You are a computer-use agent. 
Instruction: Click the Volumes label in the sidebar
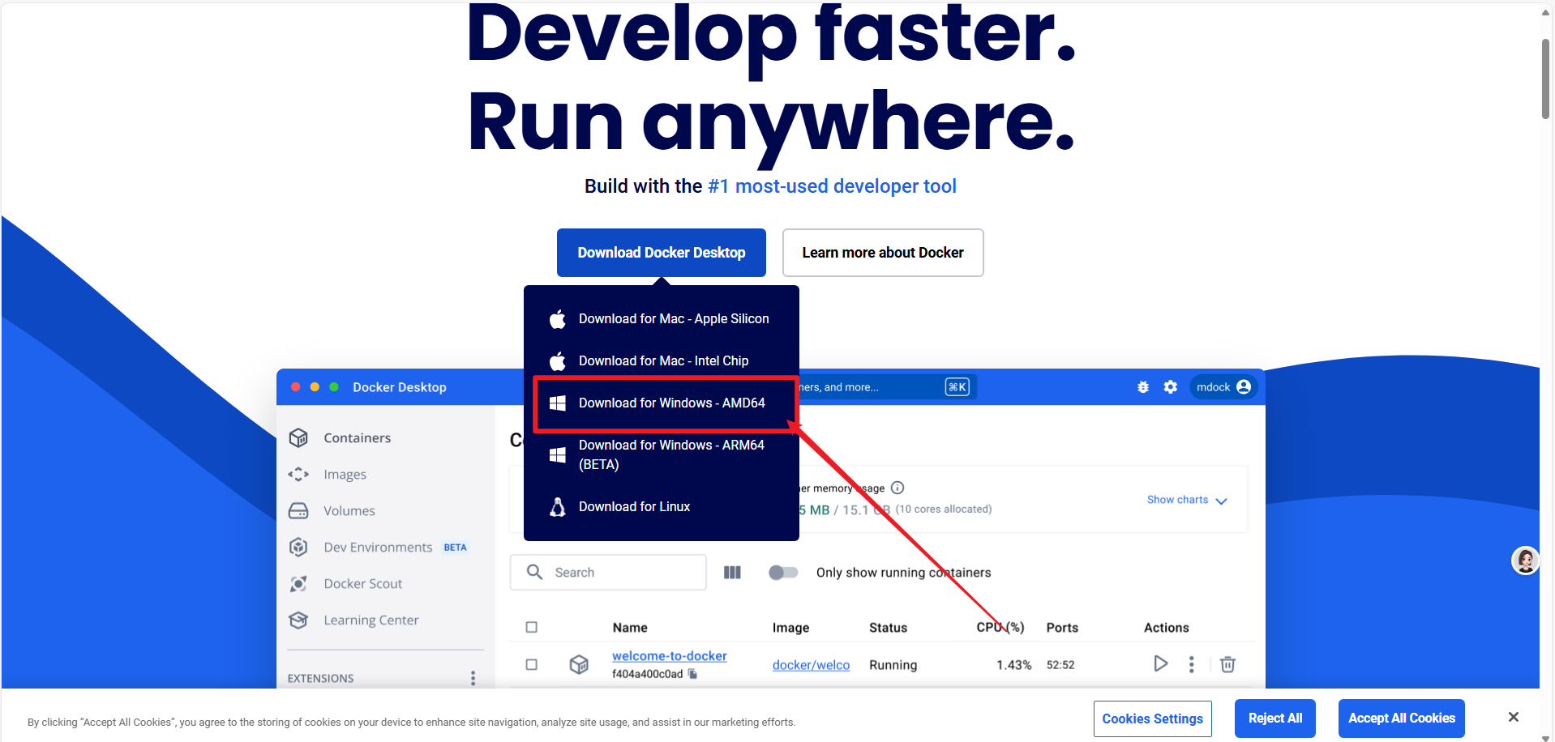tap(349, 511)
